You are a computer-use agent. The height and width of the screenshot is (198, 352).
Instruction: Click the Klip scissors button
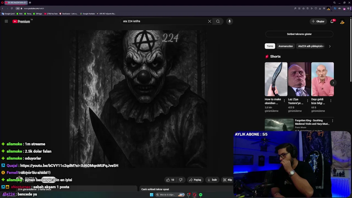227,180
